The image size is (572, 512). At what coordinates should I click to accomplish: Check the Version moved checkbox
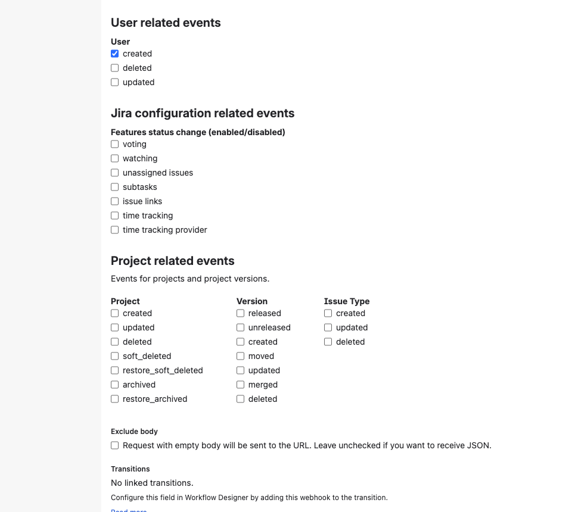[240, 356]
